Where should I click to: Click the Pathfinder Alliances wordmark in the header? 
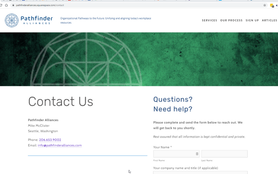[37, 20]
